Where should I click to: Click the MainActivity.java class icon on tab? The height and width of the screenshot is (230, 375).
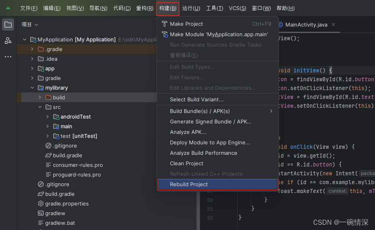coord(281,25)
